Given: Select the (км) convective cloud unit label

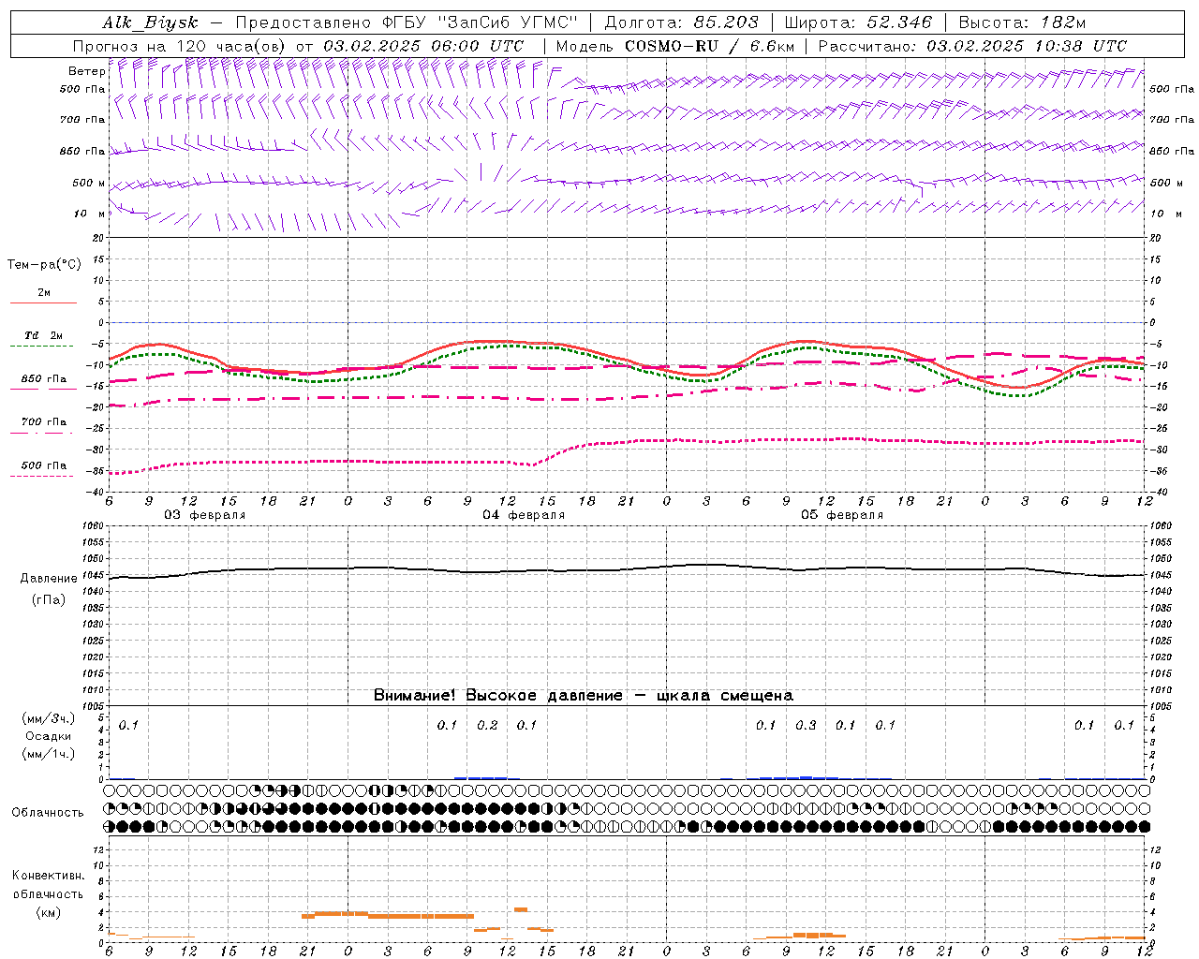Looking at the screenshot, I should [48, 912].
